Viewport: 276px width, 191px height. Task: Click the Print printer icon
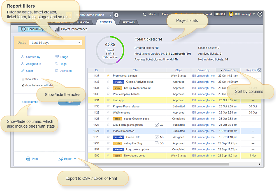28,159
